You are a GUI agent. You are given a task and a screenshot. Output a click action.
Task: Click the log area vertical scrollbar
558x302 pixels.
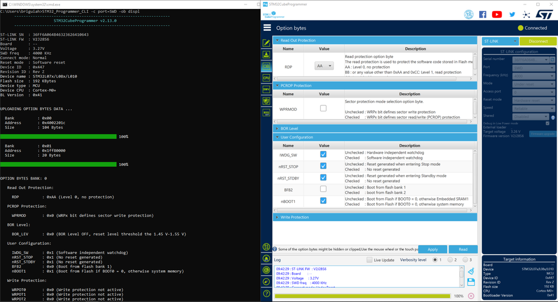tap(461, 276)
